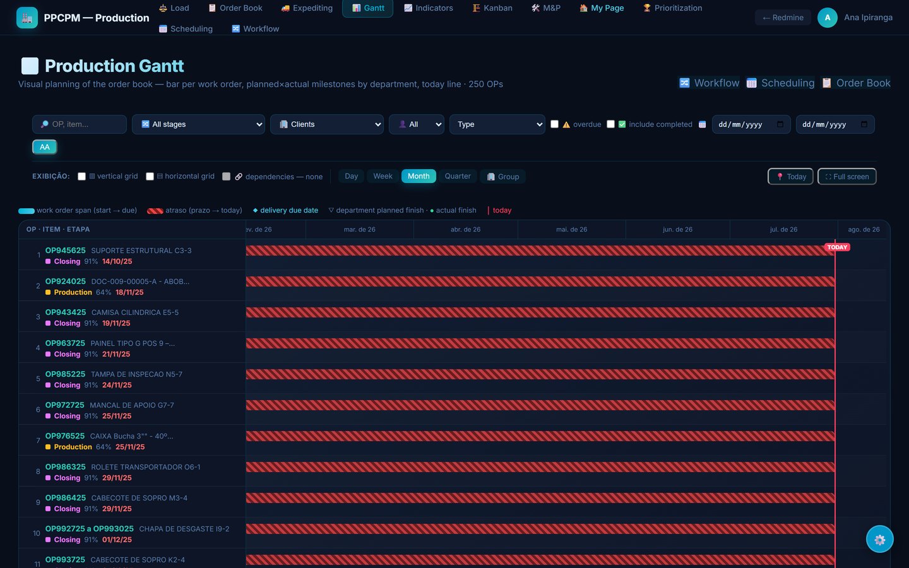Toggle the dependencies display checkbox

tap(226, 177)
